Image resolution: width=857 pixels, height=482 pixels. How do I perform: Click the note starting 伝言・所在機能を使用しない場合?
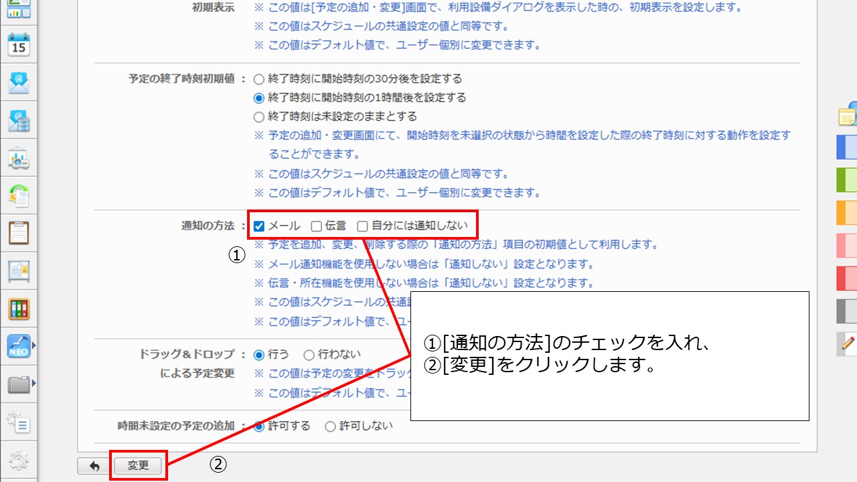[x=424, y=283]
